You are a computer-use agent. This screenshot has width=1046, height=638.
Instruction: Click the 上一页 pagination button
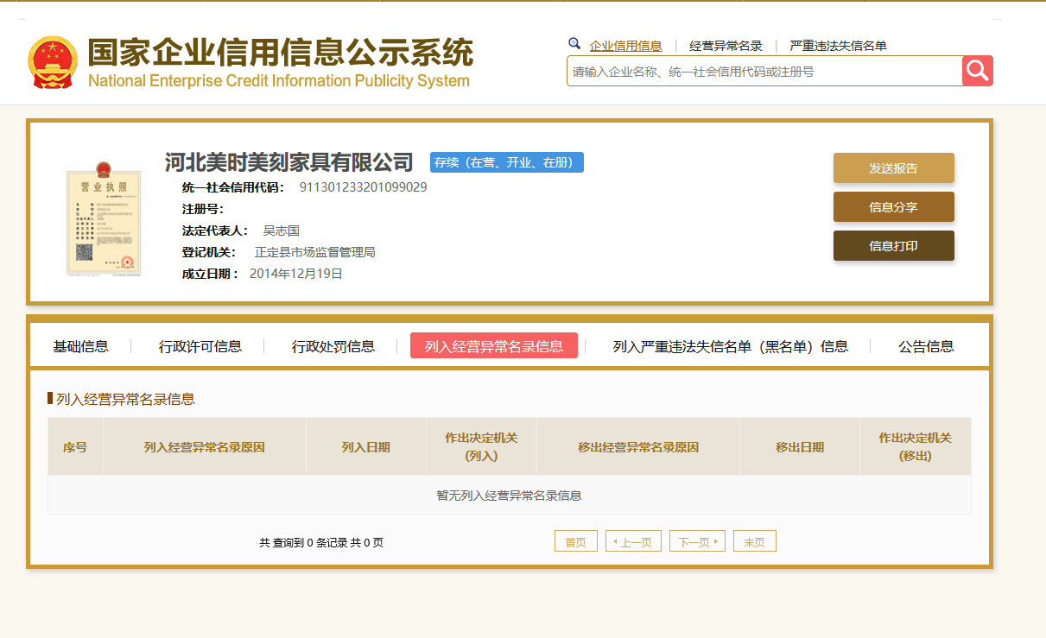coord(633,541)
